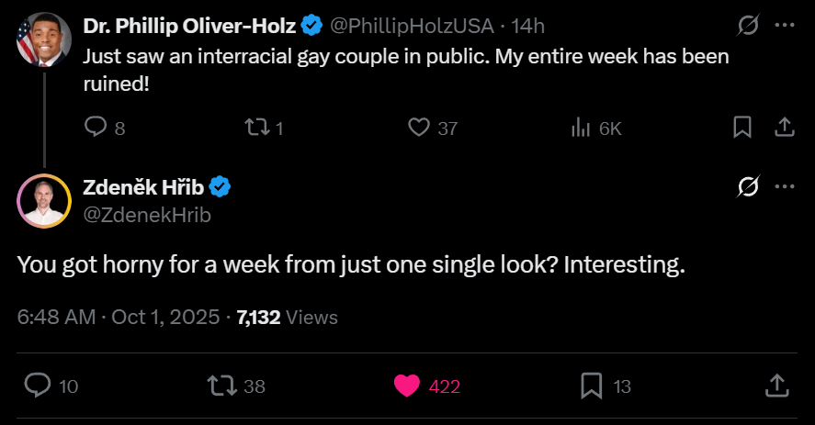Open the 6:48 AM Oct 1, 2025 timestamp

pyautogui.click(x=119, y=318)
